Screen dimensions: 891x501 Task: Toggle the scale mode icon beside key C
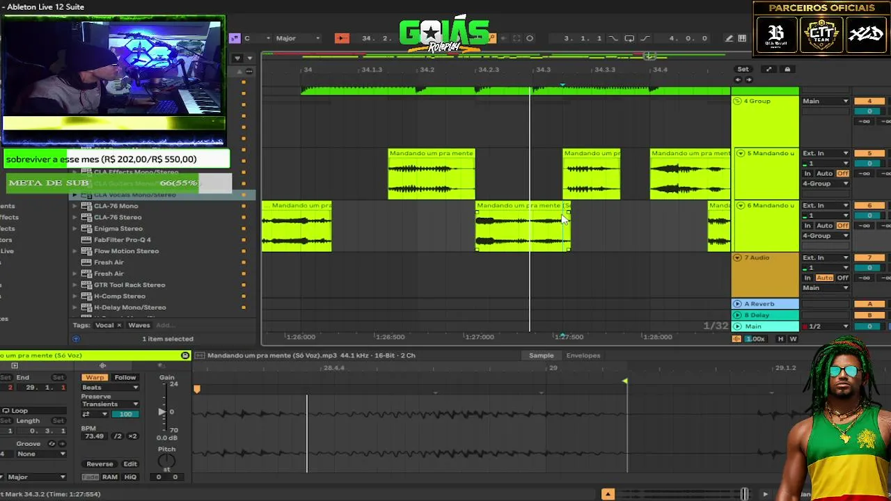pos(235,38)
